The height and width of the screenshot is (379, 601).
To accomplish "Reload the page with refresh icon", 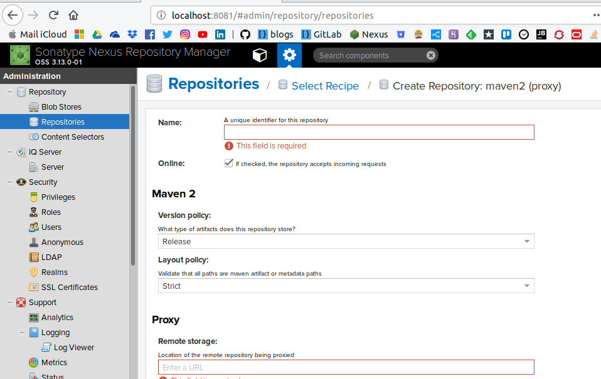I will (x=53, y=15).
